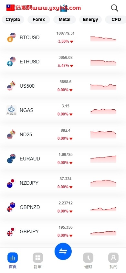Open the US500 instrument row
The width and height of the screenshot is (126, 273).
(x=63, y=86)
